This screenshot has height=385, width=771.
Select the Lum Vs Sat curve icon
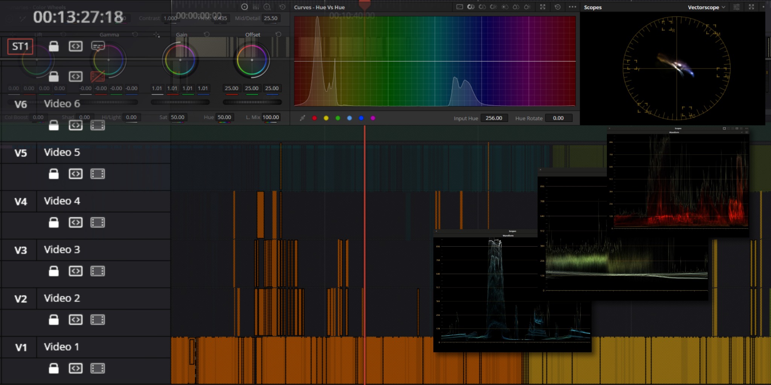pos(505,7)
